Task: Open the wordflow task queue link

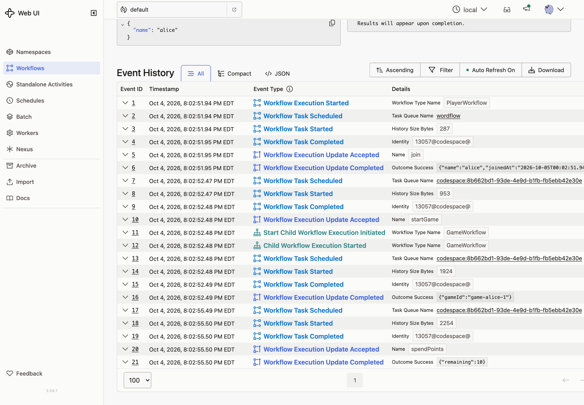Action: pos(448,116)
